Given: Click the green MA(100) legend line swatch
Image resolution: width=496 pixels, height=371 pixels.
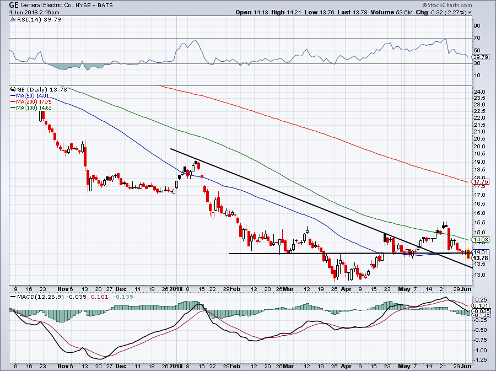Looking at the screenshot, I should coord(13,108).
